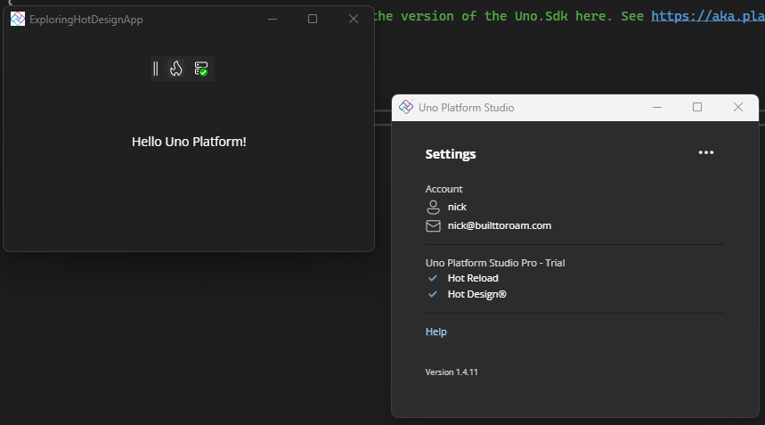The width and height of the screenshot is (765, 425).
Task: Select the nick@builttoroam.com email text
Action: tap(500, 226)
